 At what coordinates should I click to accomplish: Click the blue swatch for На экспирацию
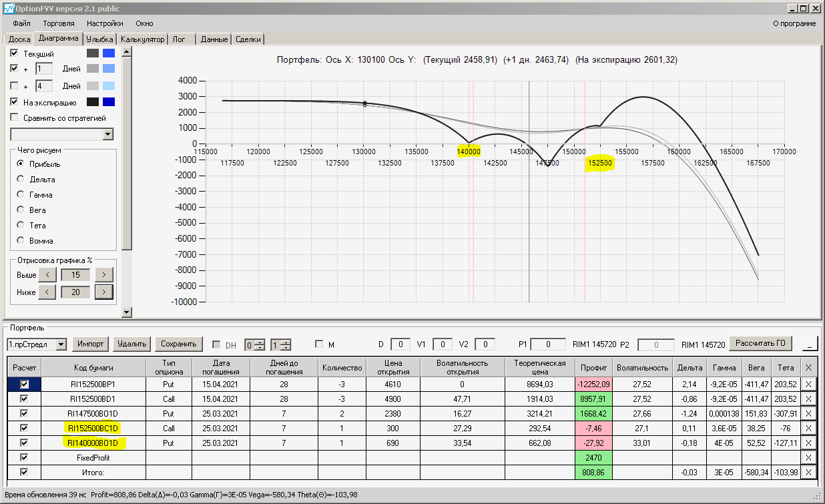[109, 102]
